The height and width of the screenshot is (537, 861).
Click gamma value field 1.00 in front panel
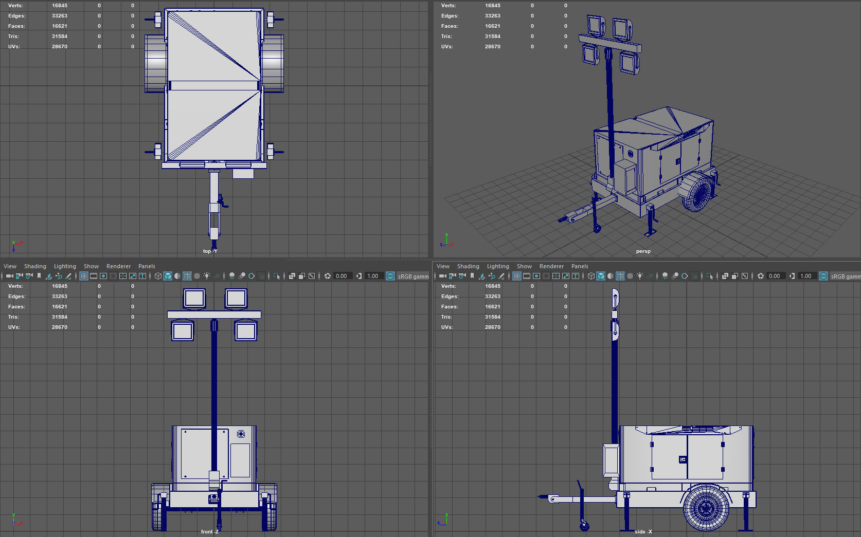coord(374,276)
